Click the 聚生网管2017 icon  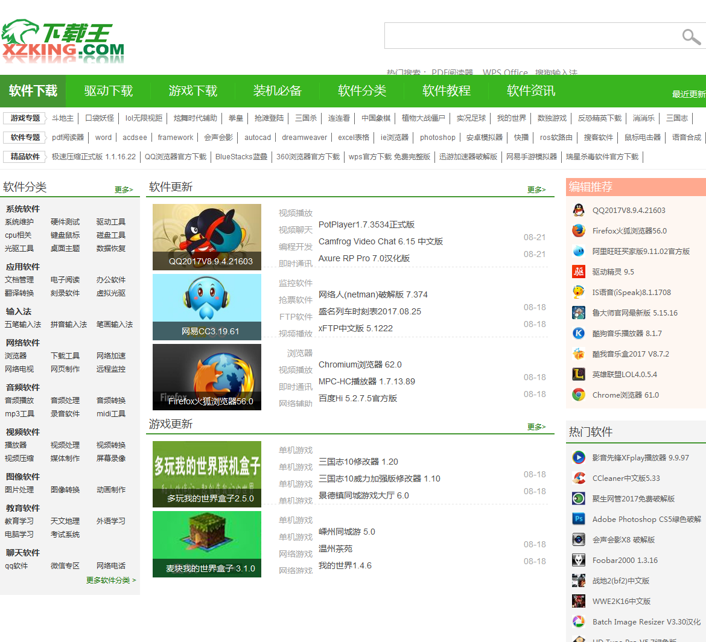[579, 499]
